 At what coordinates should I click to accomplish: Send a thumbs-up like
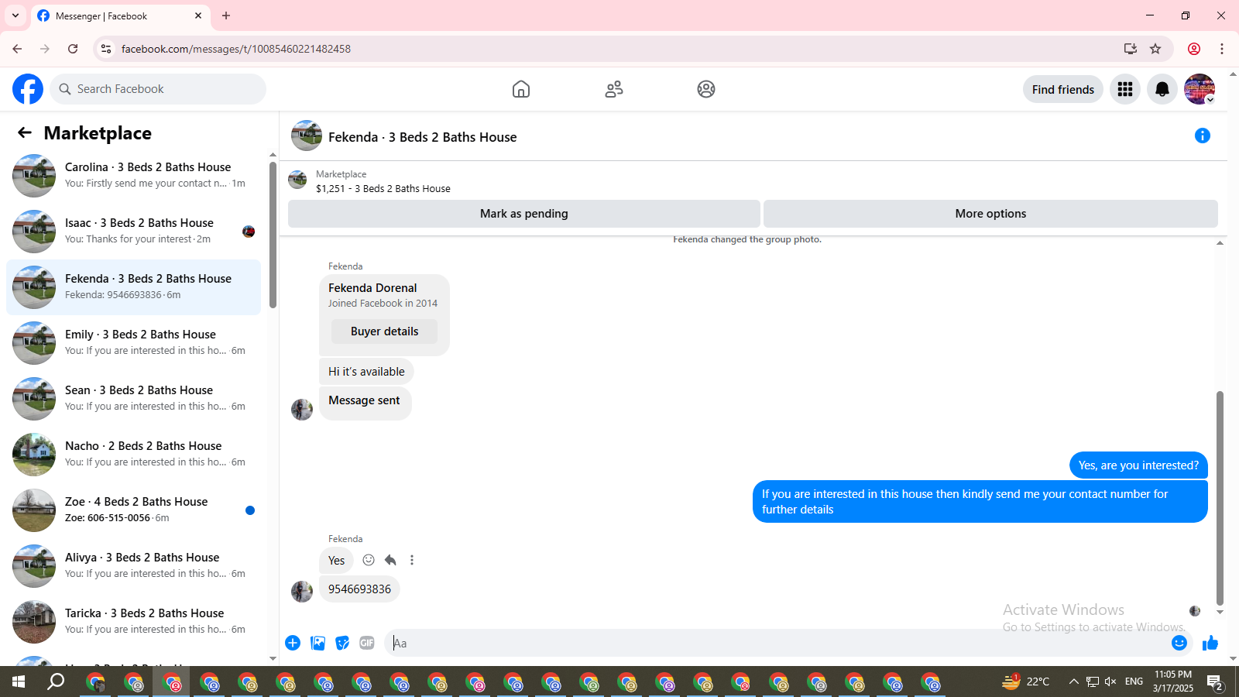(x=1210, y=643)
